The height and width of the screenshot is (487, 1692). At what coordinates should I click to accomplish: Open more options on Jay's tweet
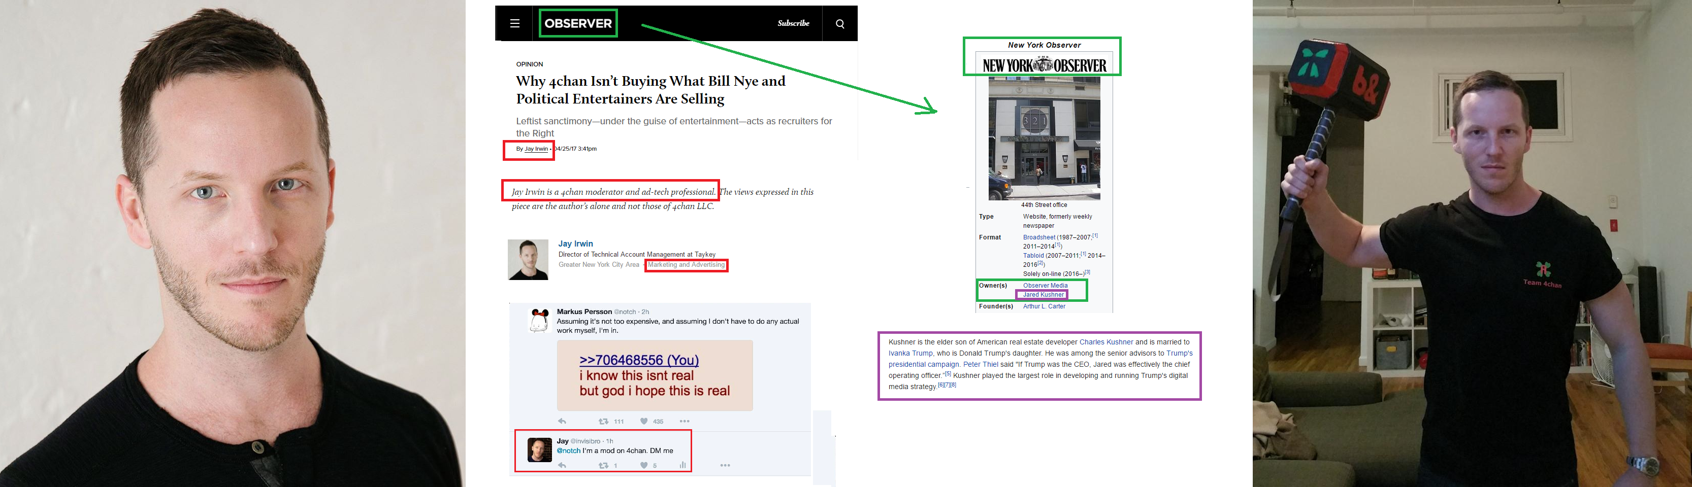(725, 465)
